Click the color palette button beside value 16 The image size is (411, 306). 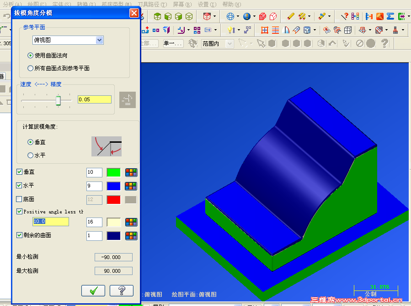[131, 222]
